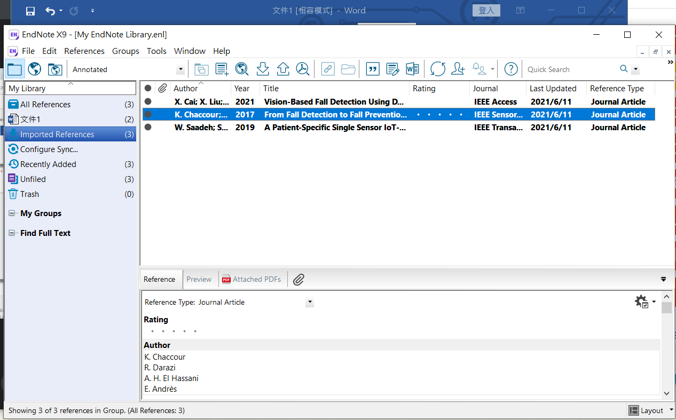Click the Quick Search magnifier icon
The height and width of the screenshot is (420, 676).
coord(624,69)
